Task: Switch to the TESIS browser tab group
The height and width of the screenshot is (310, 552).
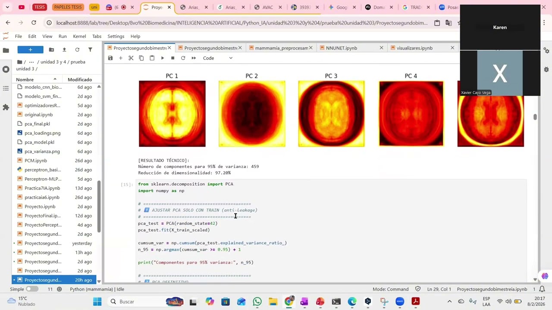Action: coord(39,7)
